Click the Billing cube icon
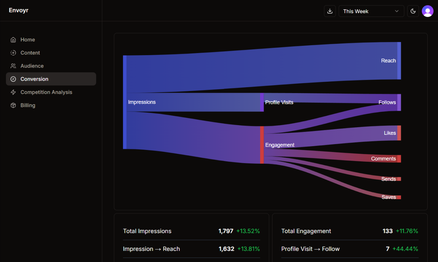 click(13, 105)
